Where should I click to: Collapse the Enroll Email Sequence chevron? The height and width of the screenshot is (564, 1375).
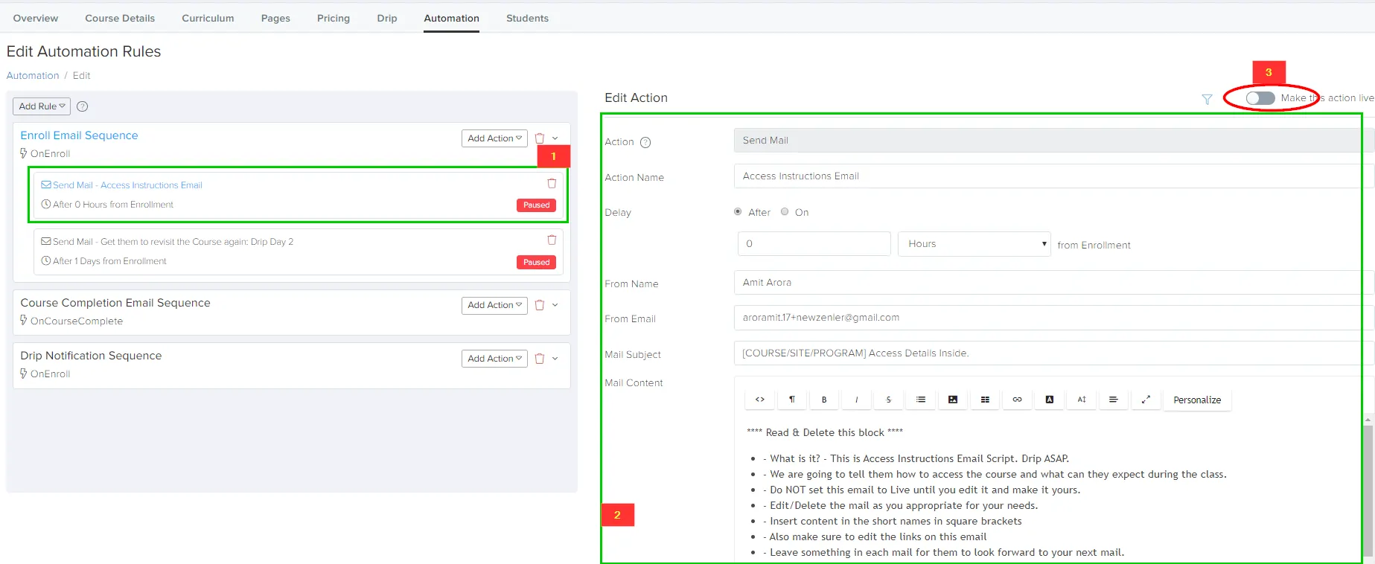pyautogui.click(x=555, y=138)
